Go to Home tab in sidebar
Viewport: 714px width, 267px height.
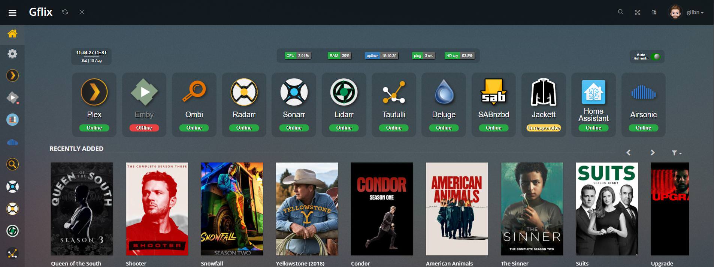click(12, 34)
